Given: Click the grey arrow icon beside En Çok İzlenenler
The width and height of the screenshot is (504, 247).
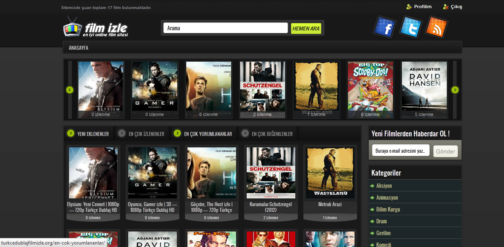Looking at the screenshot, I should coord(122,133).
